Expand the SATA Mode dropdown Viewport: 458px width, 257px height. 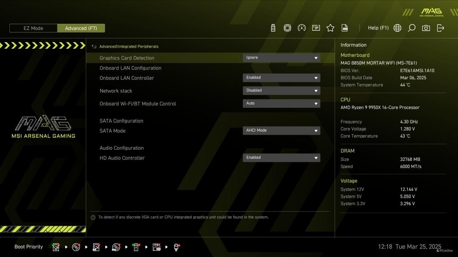[281, 130]
